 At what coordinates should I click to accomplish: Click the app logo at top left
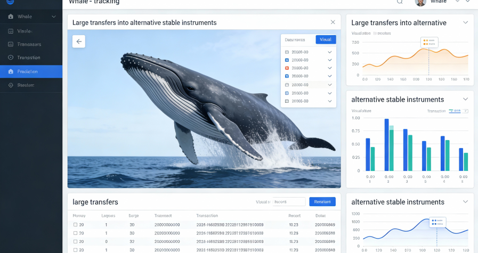10,2
